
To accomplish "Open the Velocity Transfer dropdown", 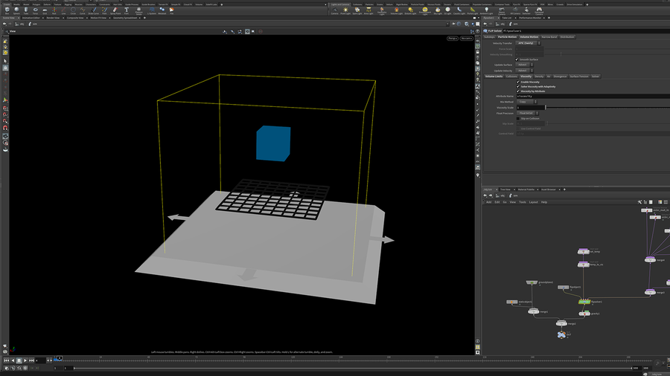I will coord(528,43).
